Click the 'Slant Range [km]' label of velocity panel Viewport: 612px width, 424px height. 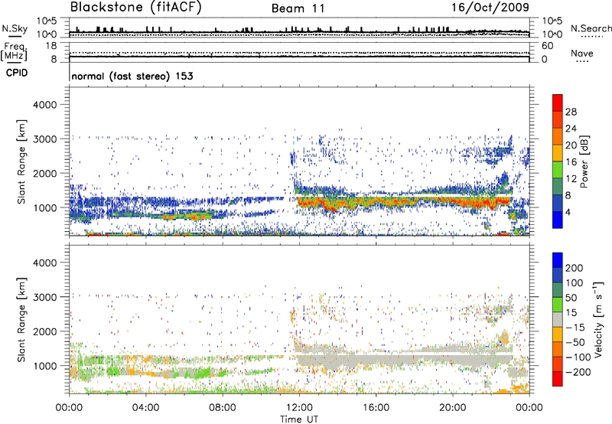(21, 320)
